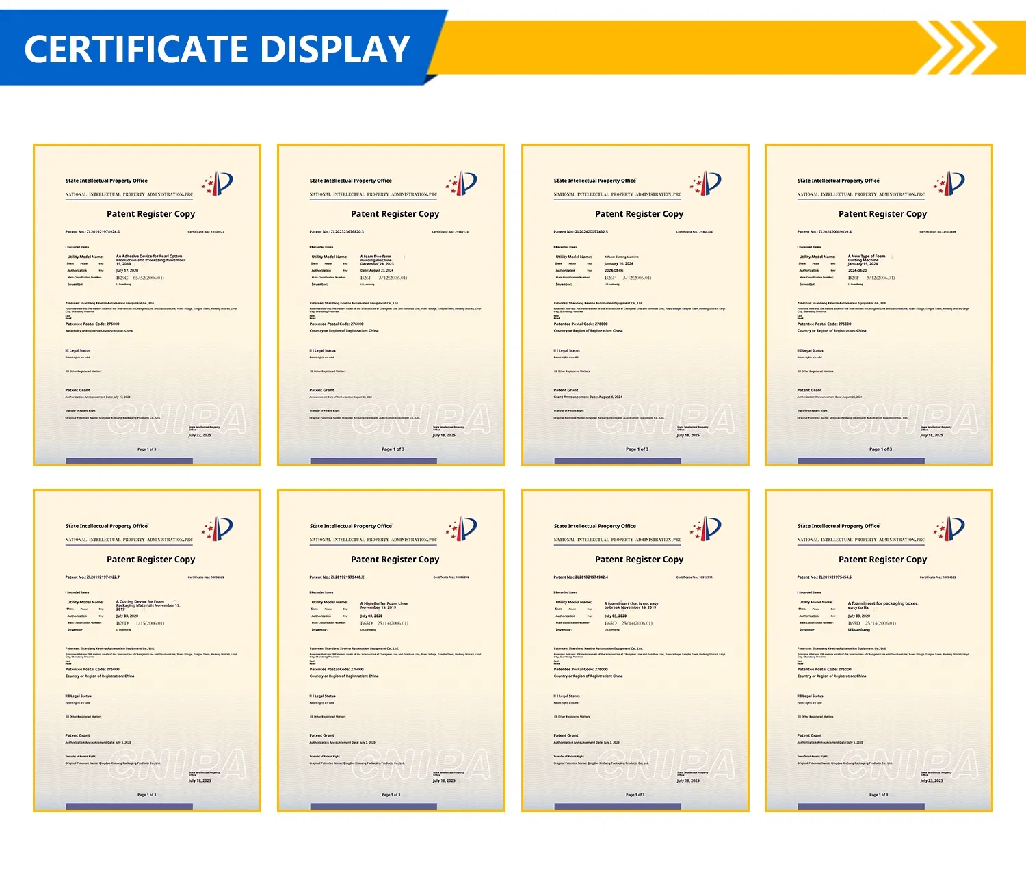Click the 'A High-Buffer Foam Liner' utility model name
This screenshot has height=894, width=1026.
[384, 603]
